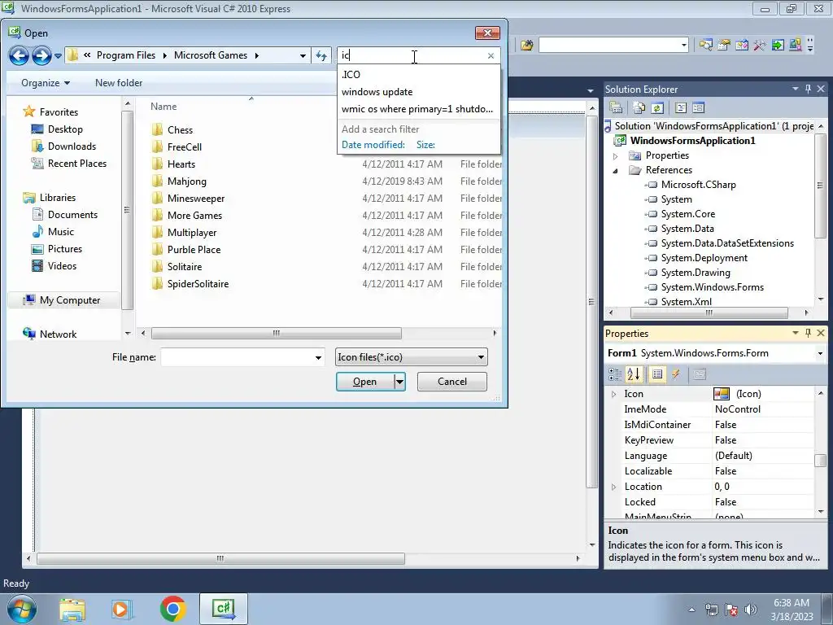
Task: Open Extension Manager from the toolbar
Action: click(795, 46)
